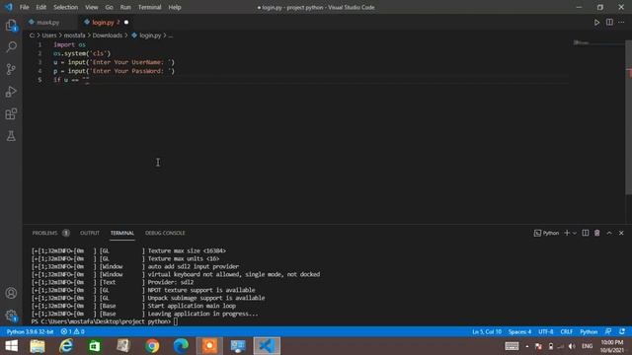The image size is (632, 355).
Task: Open the Testing flask view
Action: pos(11,136)
